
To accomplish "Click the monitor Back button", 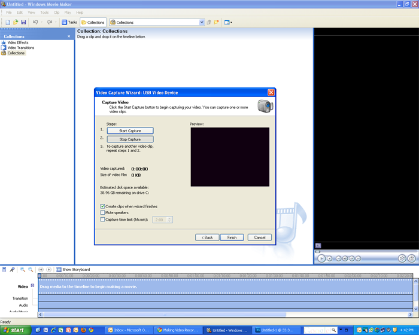I will click(339, 258).
